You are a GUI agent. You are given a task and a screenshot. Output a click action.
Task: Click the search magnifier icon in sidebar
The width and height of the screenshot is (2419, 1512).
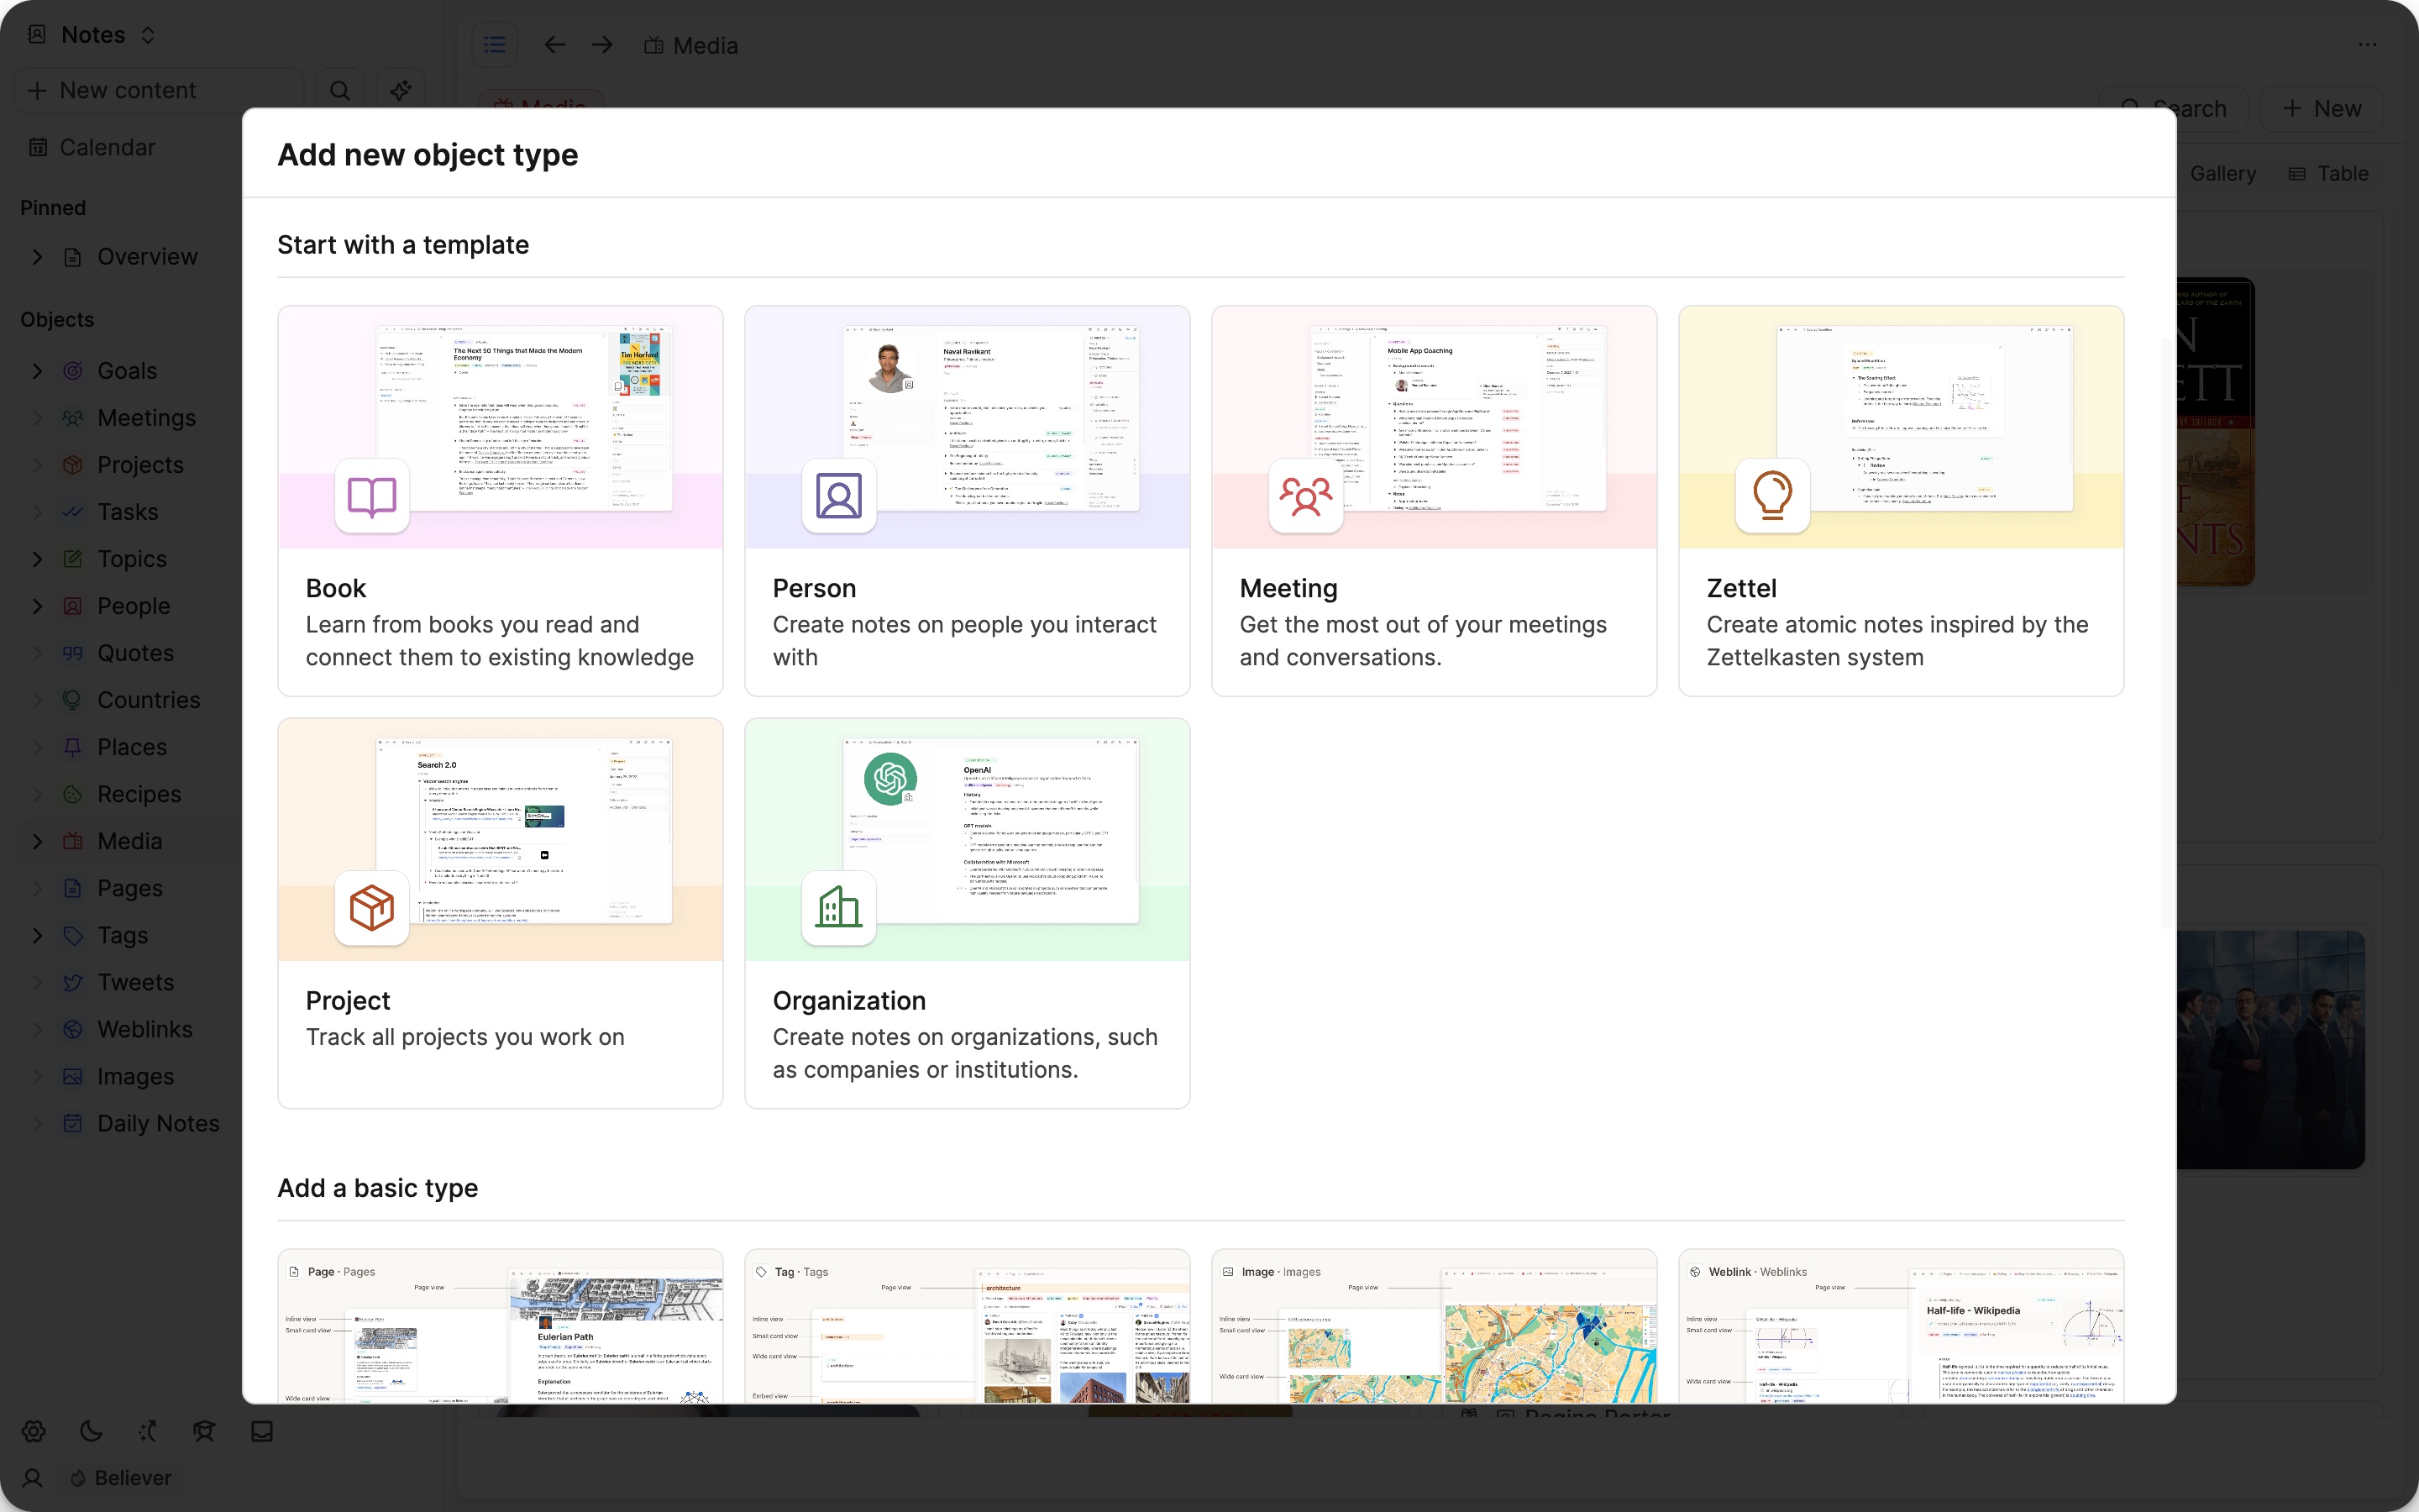(x=340, y=90)
